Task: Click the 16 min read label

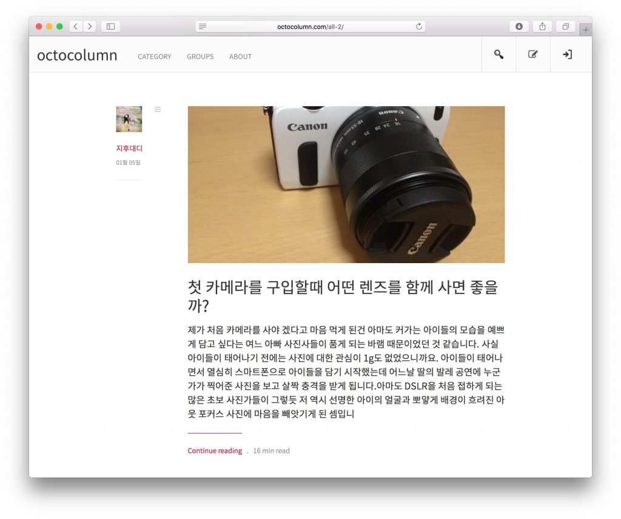Action: point(271,450)
